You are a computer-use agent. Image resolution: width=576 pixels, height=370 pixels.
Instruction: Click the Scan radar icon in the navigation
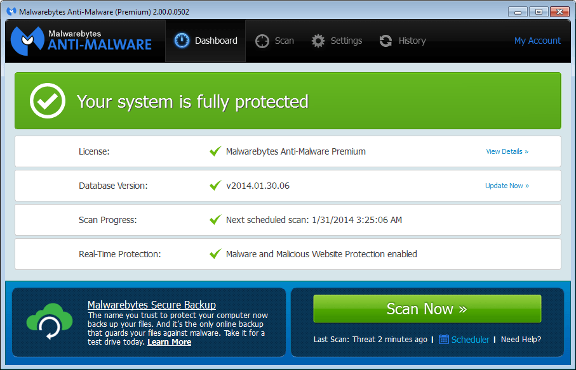261,40
